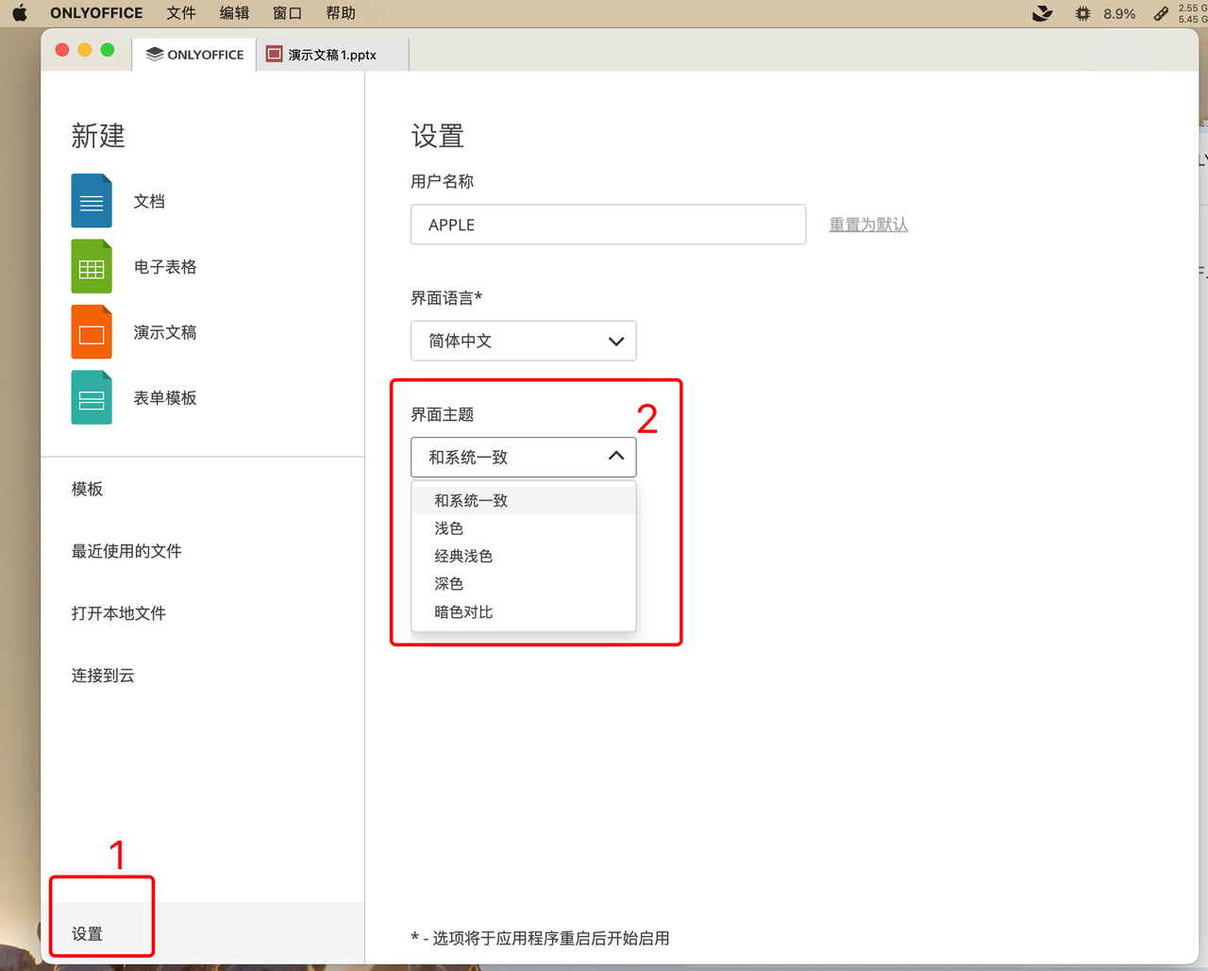
Task: Collapse the 界面主题 dropdown
Action: pyautogui.click(x=524, y=457)
